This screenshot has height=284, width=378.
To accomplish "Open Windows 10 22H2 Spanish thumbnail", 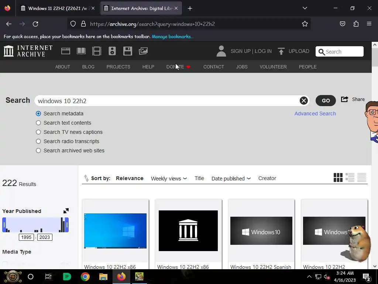I will (x=261, y=231).
